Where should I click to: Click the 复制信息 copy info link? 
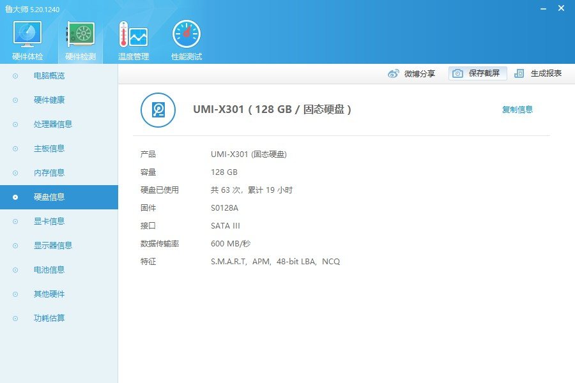517,110
